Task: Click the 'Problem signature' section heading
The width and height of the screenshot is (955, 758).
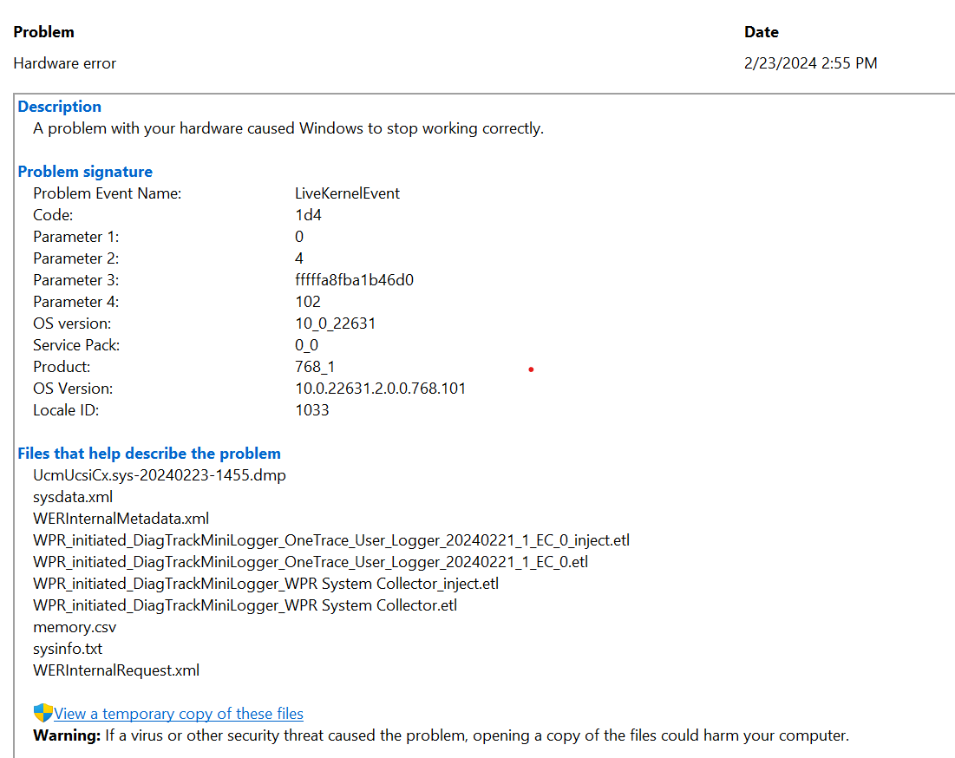Action: (x=85, y=172)
